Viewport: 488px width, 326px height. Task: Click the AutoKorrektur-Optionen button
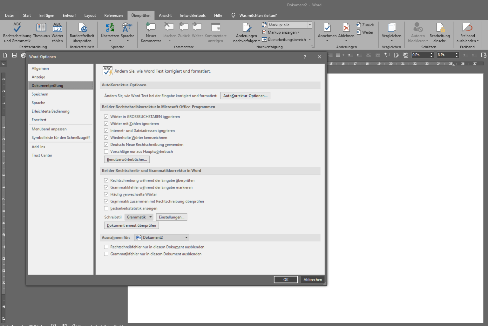(x=245, y=96)
